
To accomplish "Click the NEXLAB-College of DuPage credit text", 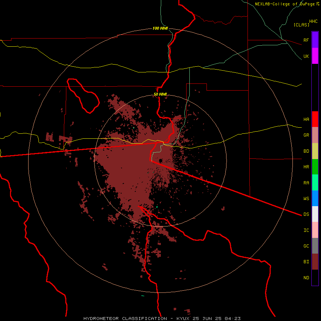I will 285,4.
